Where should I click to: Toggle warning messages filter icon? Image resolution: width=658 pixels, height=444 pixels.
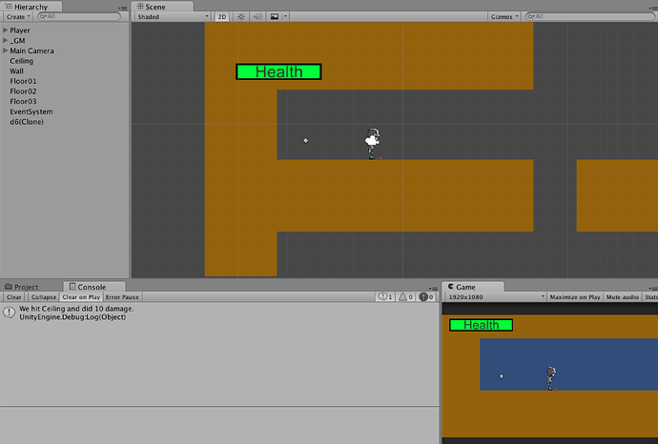[x=405, y=297]
